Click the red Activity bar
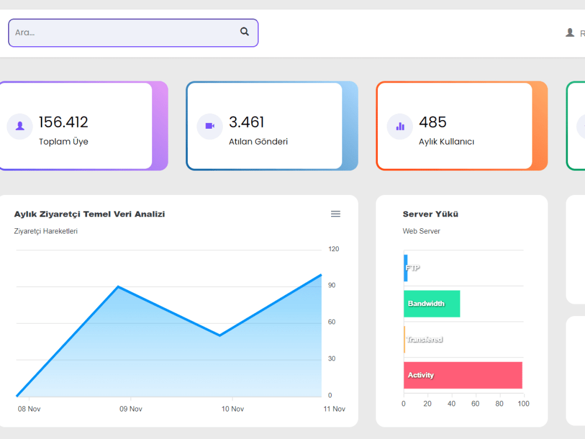This screenshot has width=585, height=439. pyautogui.click(x=463, y=375)
